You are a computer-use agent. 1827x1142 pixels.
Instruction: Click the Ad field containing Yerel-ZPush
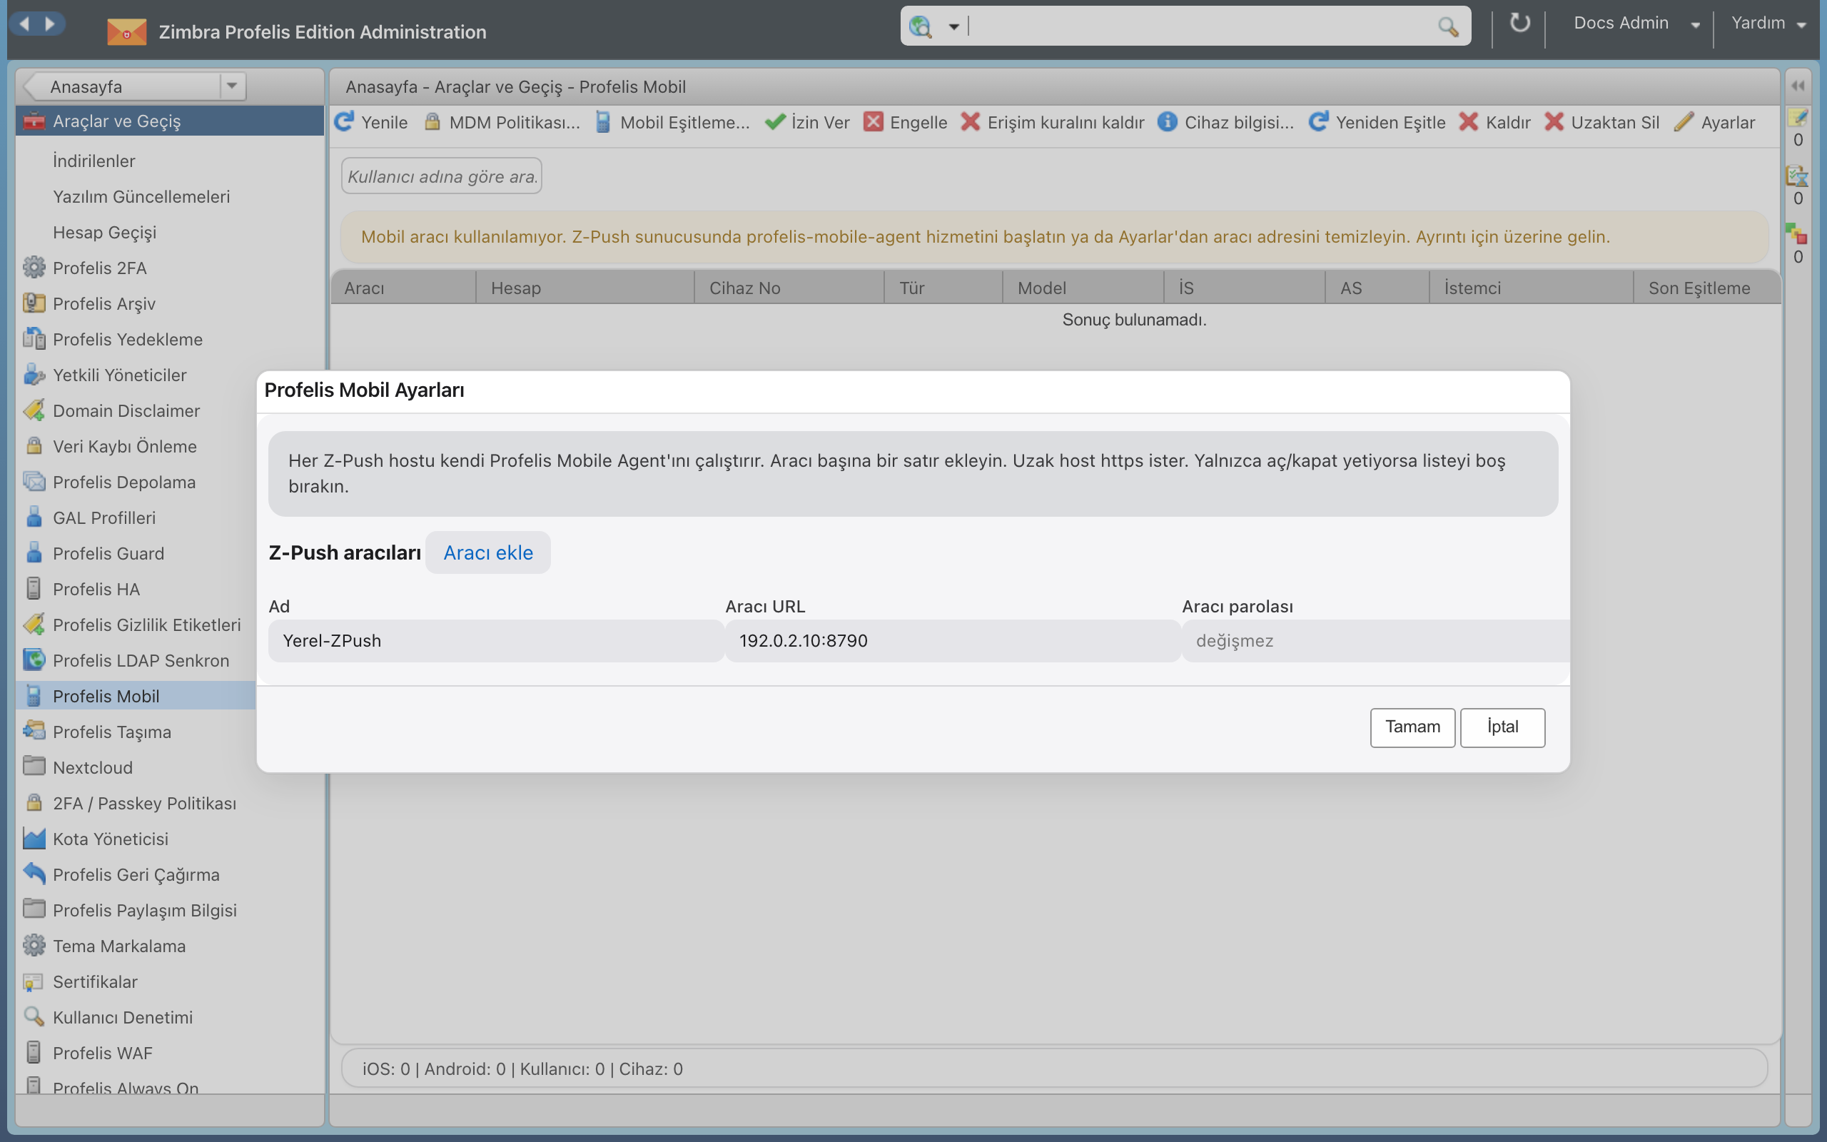click(495, 640)
